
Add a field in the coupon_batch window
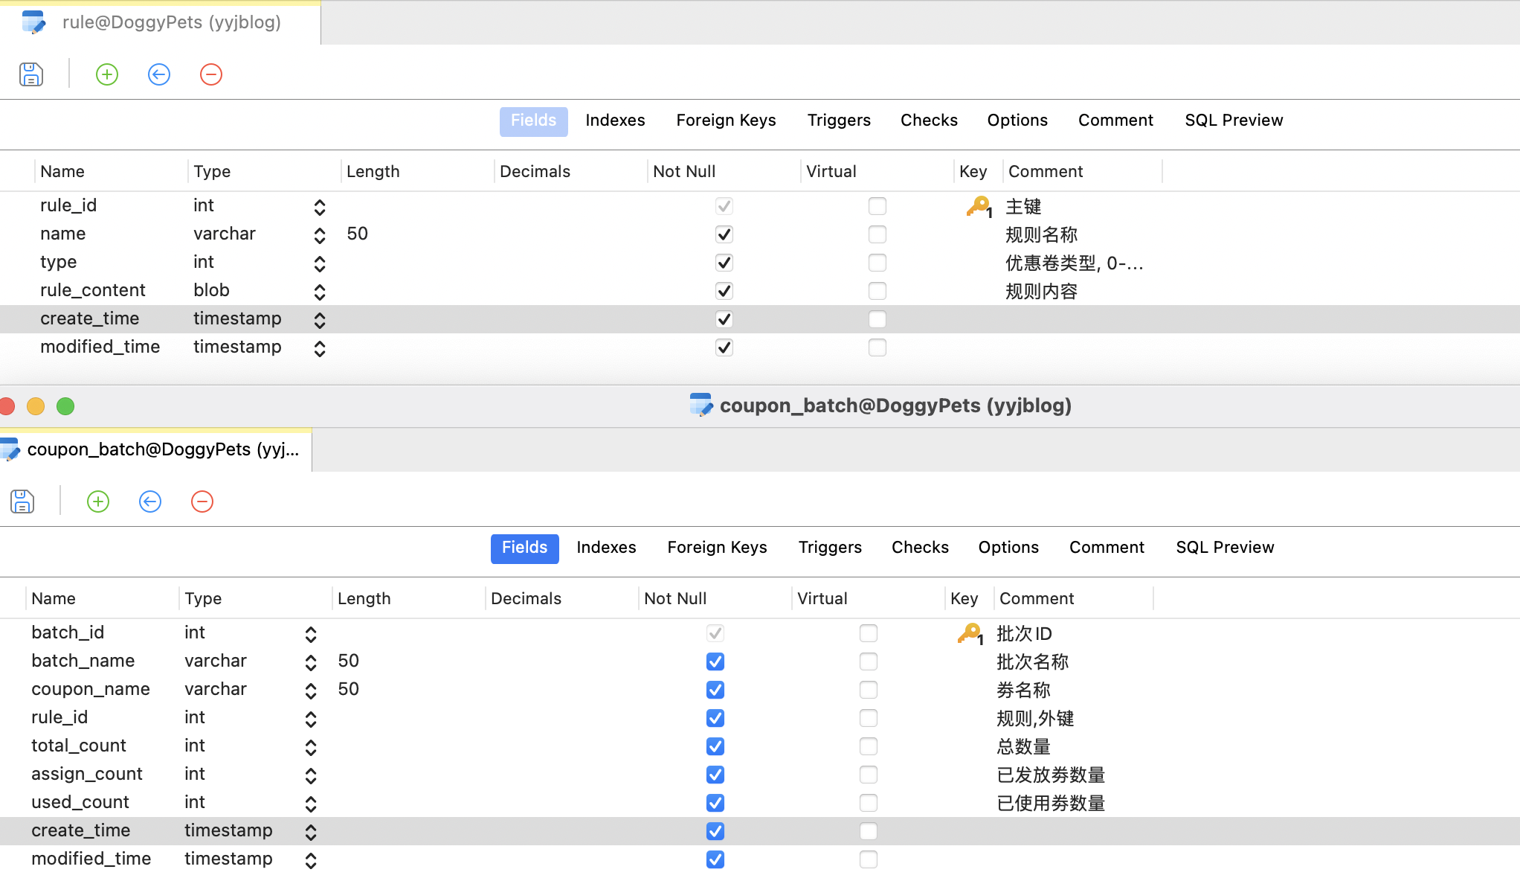tap(98, 502)
